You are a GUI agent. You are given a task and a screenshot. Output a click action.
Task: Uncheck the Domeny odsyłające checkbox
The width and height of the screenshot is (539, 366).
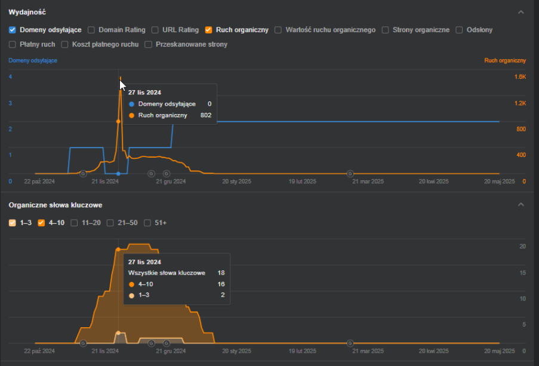13,29
